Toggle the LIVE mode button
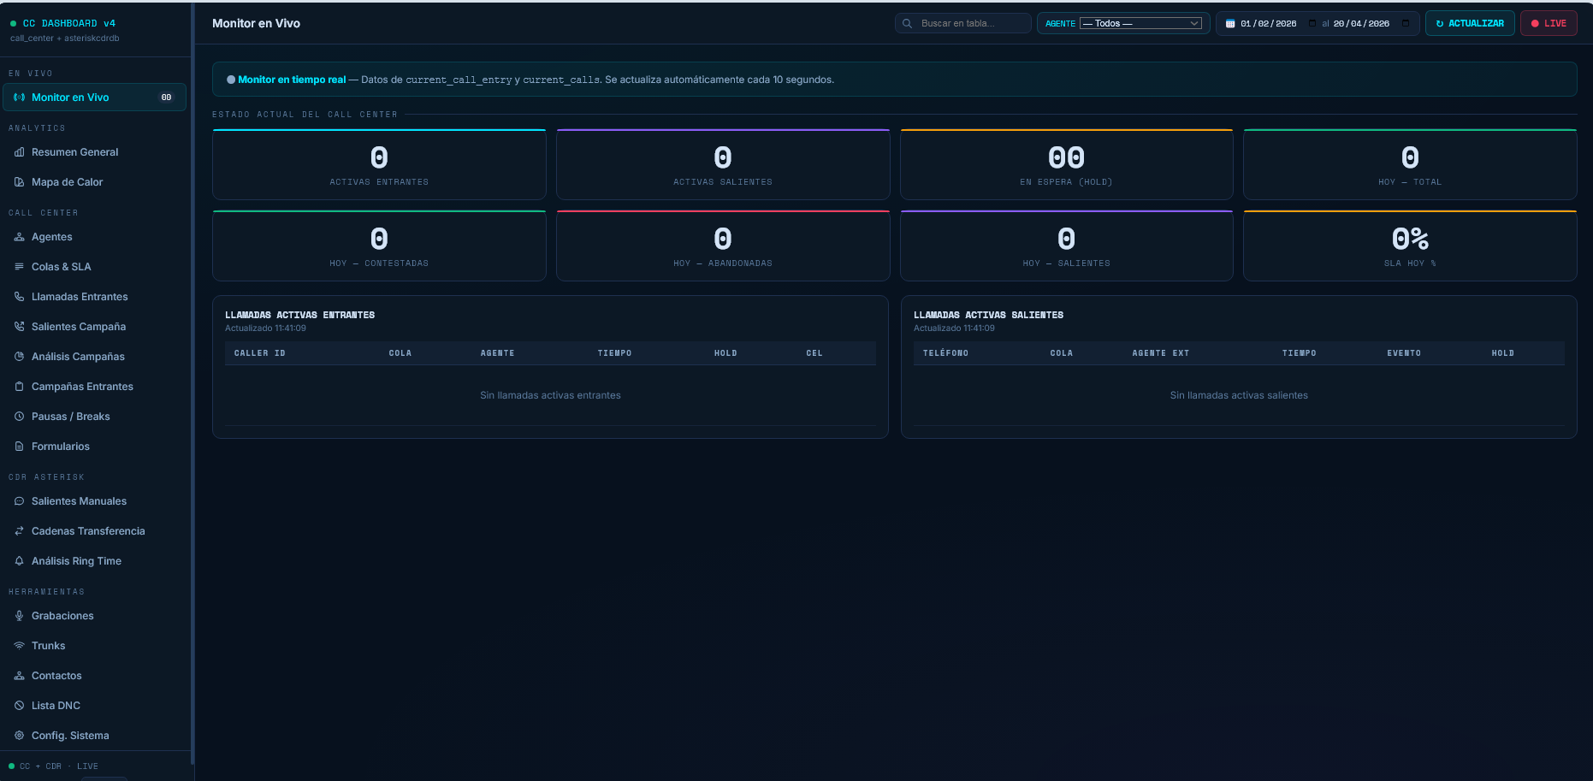Viewport: 1593px width, 781px height. pos(1549,23)
